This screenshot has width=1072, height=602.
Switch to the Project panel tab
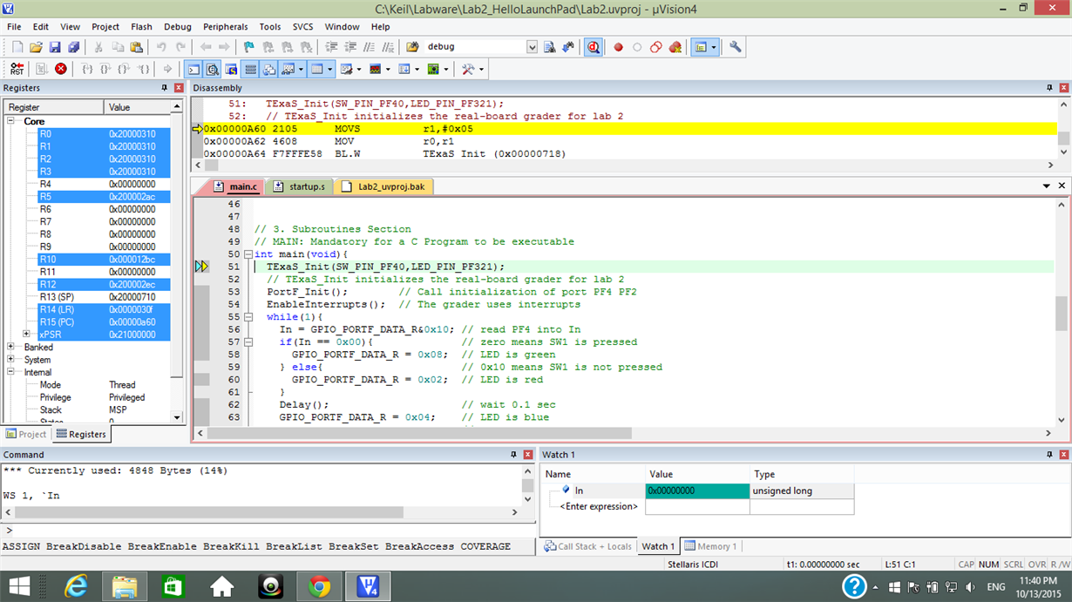[x=26, y=434]
